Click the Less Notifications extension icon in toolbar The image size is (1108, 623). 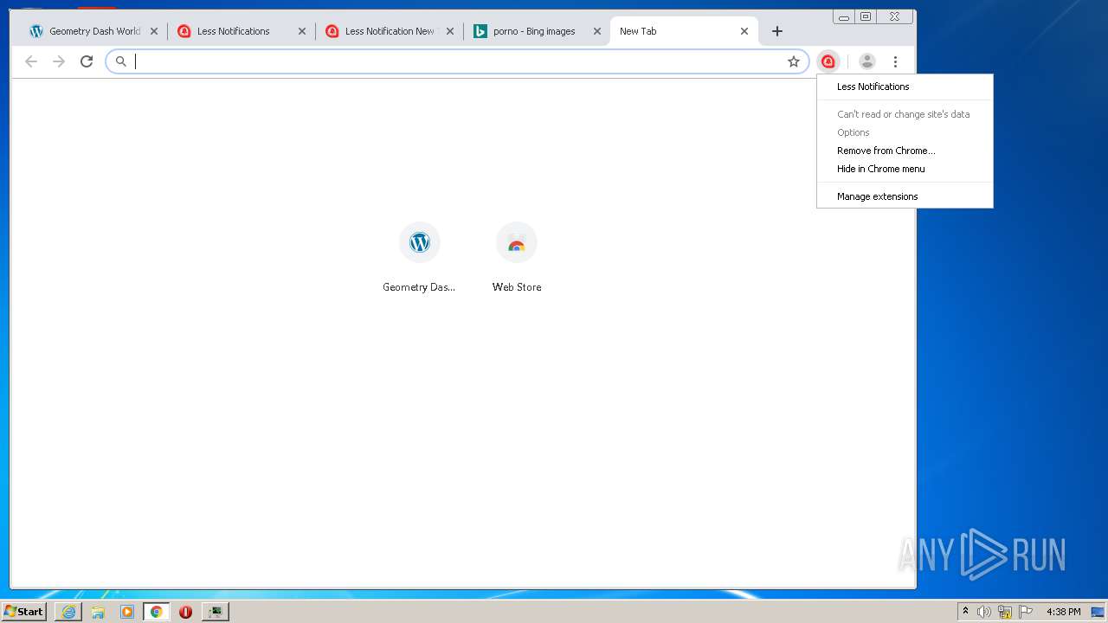point(828,61)
